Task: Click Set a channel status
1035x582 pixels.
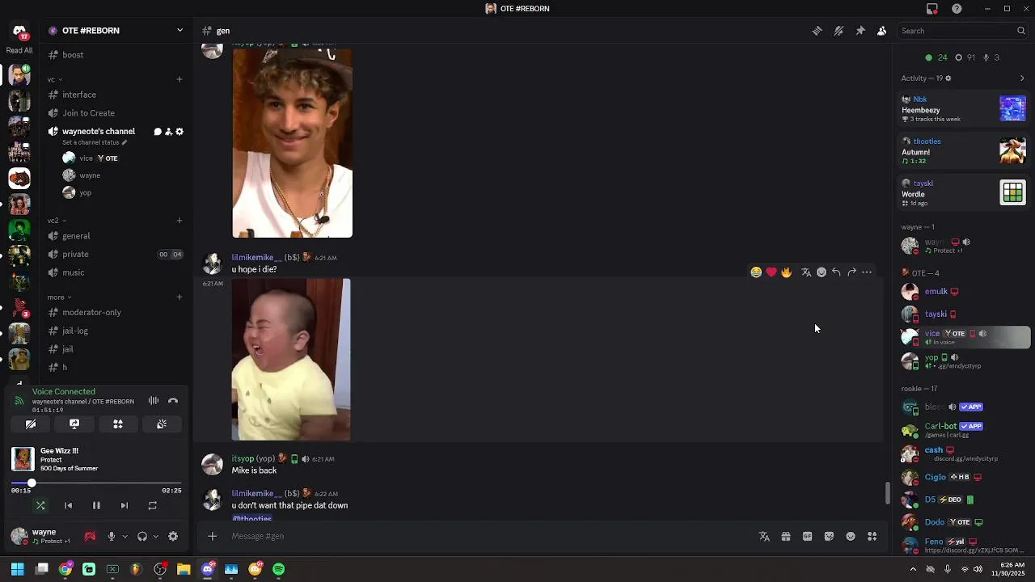Action: coord(95,143)
